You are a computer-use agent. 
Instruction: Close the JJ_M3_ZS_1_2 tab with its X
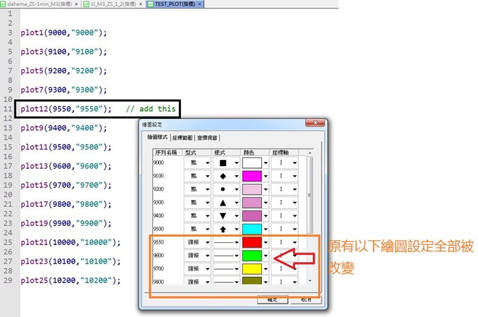pyautogui.click(x=141, y=4)
